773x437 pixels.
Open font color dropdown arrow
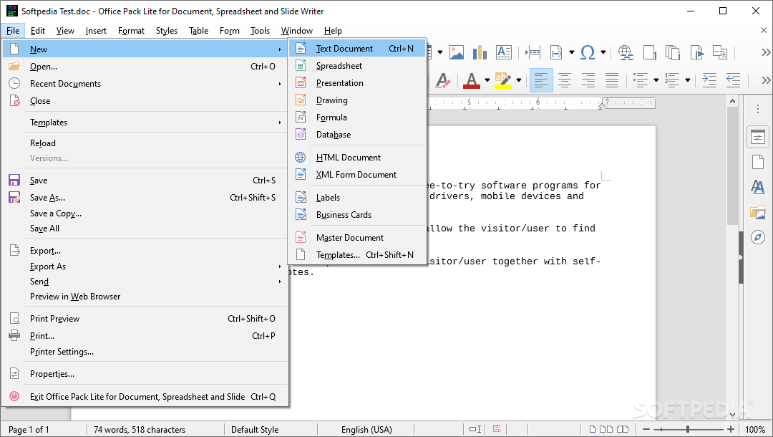pyautogui.click(x=487, y=80)
